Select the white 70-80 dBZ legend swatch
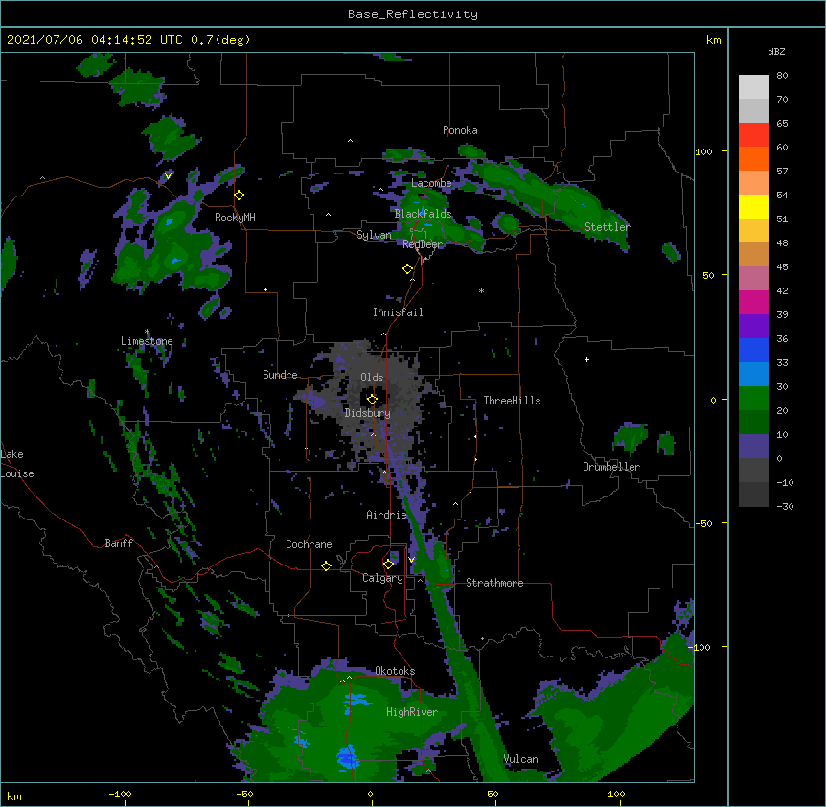The image size is (826, 807). click(753, 87)
